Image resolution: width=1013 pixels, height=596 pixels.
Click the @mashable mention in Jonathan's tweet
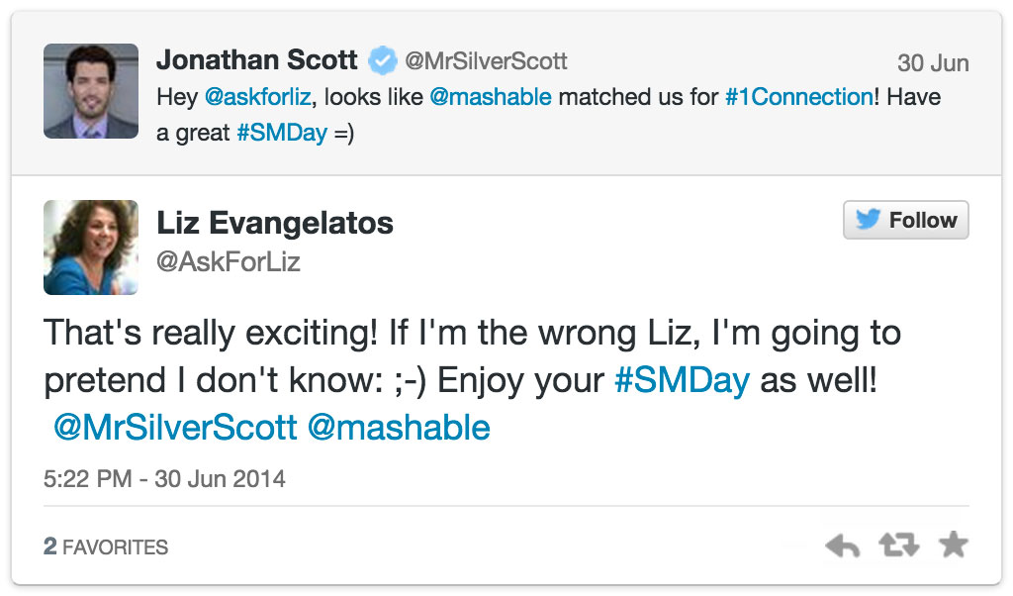point(490,97)
